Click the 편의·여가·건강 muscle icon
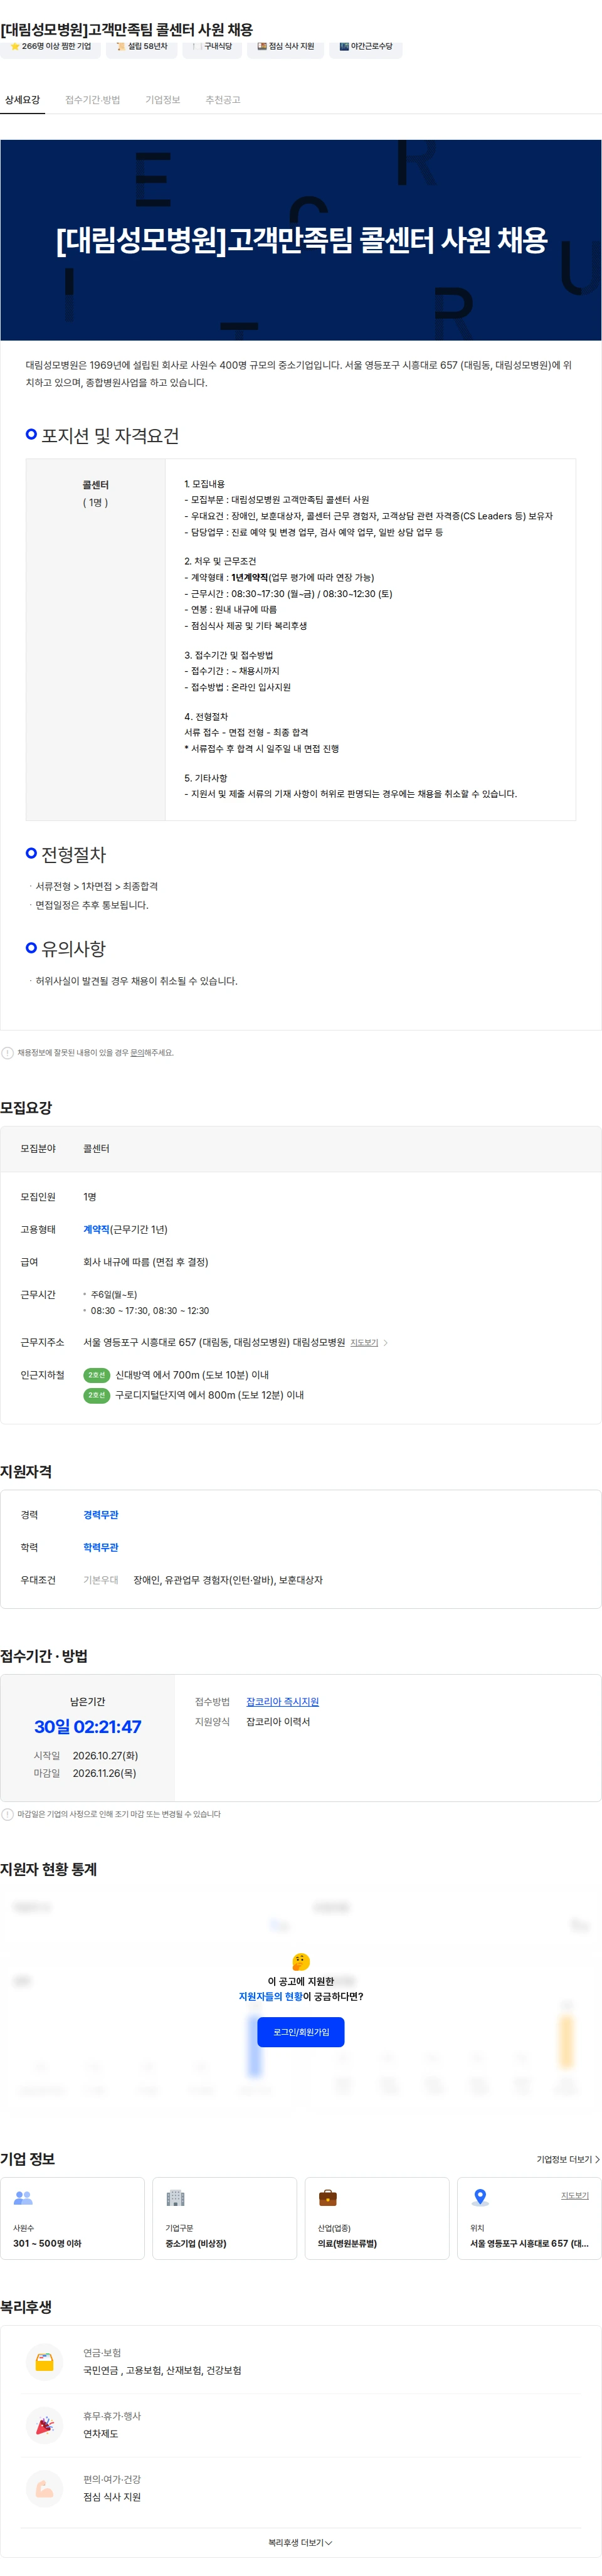This screenshot has width=602, height=2576. 44,2489
